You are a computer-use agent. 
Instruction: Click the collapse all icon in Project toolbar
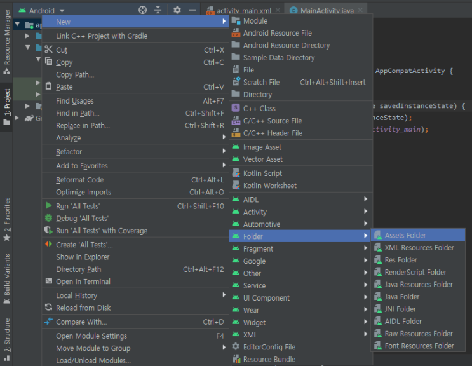click(158, 10)
